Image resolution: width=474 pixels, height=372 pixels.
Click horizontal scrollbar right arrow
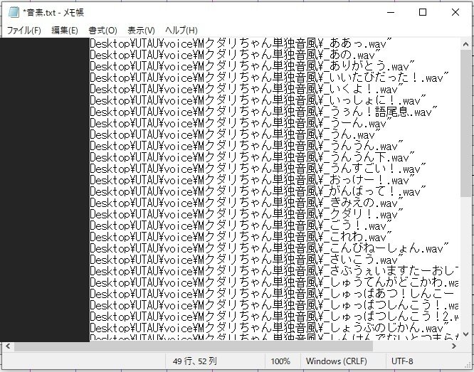point(454,346)
